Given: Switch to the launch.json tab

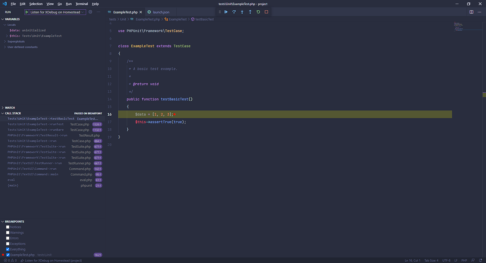Looking at the screenshot, I should coord(161,12).
